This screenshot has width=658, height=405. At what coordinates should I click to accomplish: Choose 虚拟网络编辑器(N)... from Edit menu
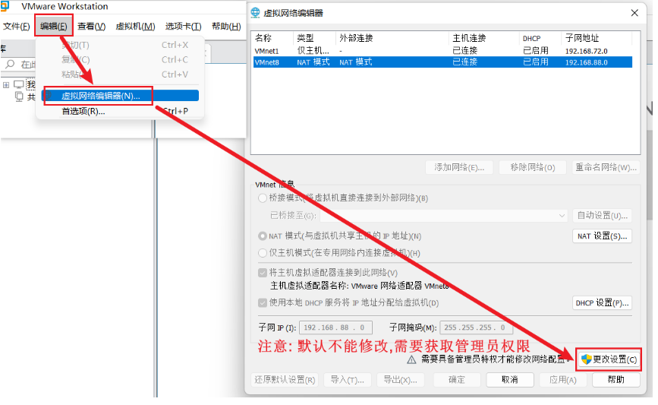[x=121, y=96]
